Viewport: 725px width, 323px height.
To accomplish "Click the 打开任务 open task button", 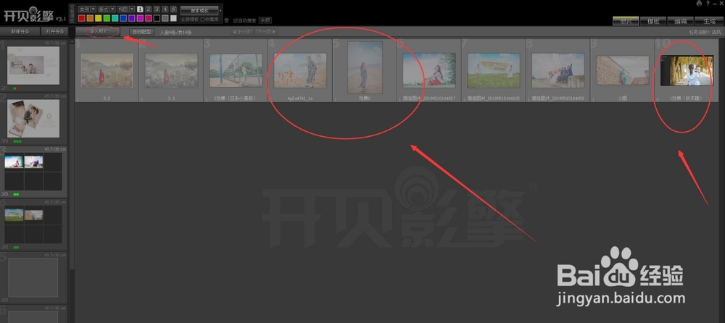I will coord(54,31).
